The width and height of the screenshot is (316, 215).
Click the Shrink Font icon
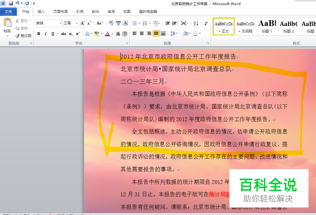pos(89,23)
